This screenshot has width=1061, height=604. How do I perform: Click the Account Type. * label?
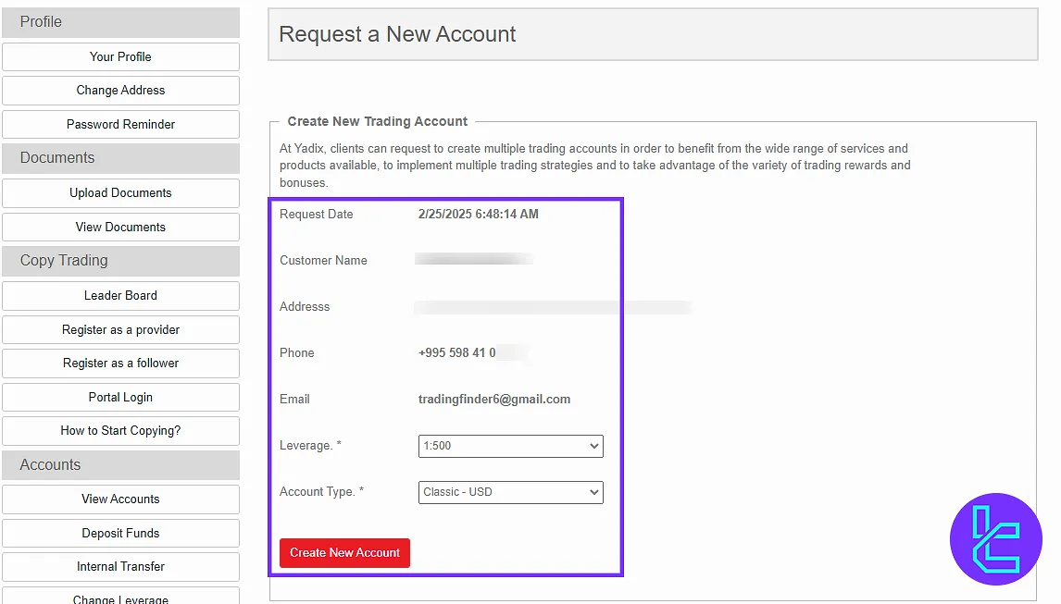point(321,492)
